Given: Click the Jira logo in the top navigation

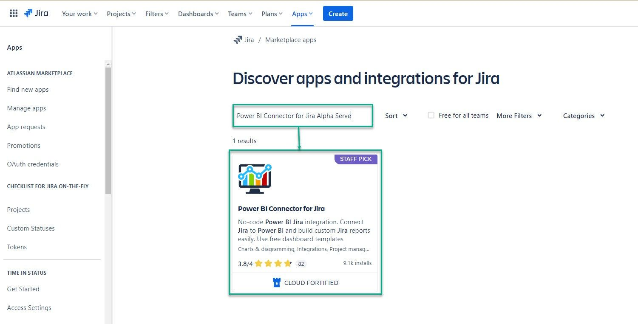Looking at the screenshot, I should click(x=36, y=13).
